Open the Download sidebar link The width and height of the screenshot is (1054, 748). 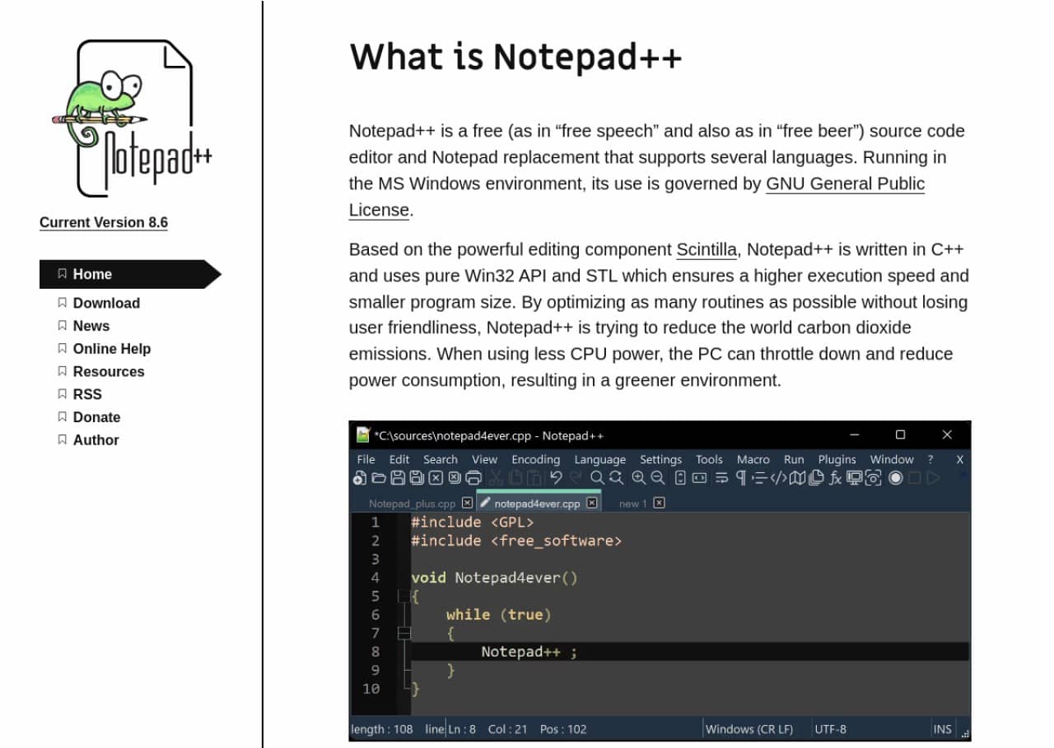click(x=106, y=303)
